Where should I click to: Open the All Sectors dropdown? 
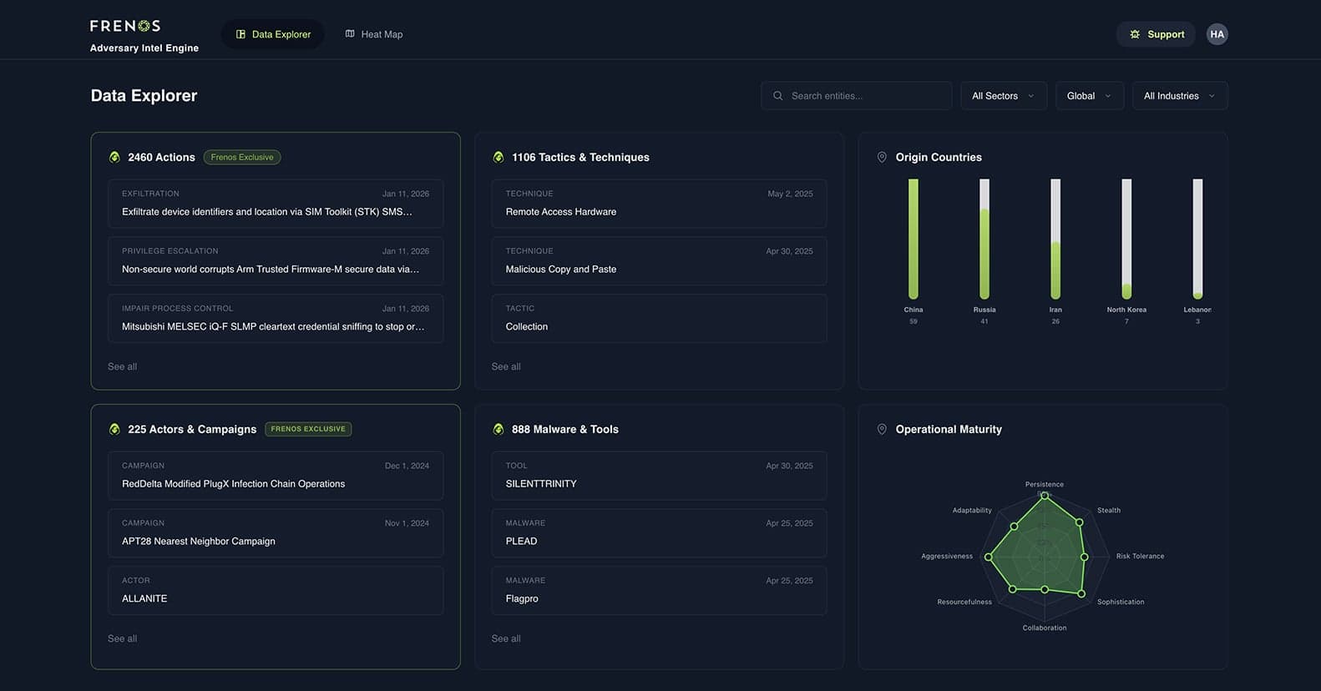[x=1003, y=96]
